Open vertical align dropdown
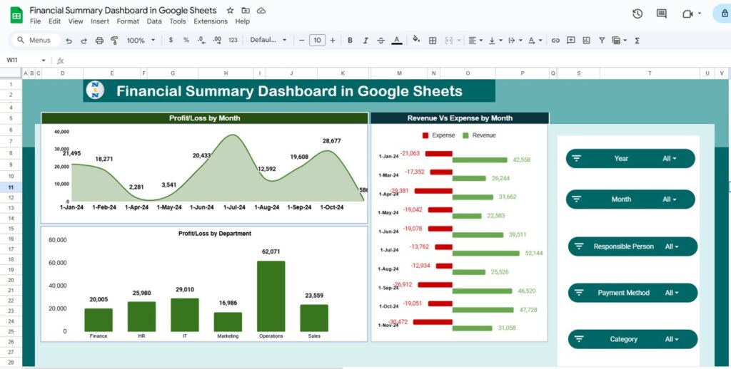 (495, 41)
